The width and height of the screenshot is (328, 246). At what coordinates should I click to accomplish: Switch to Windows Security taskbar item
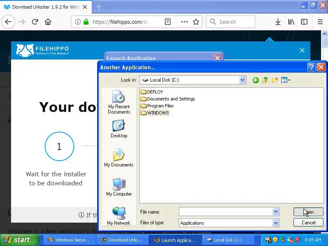click(69, 240)
